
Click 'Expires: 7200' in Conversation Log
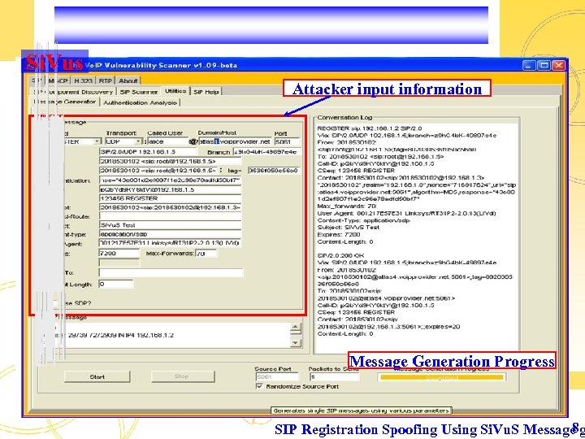click(x=339, y=234)
